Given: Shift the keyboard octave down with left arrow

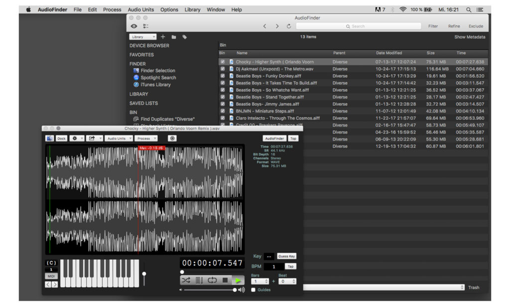Looking at the screenshot, I should click(48, 285).
